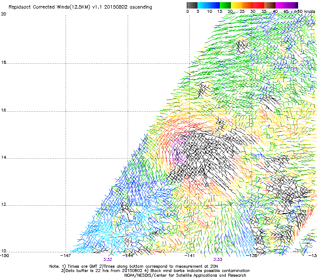Viewport: 317px width, 278px height.
Task: Pick the yellow 20-25 knot color bar segment
Action: point(236,5)
